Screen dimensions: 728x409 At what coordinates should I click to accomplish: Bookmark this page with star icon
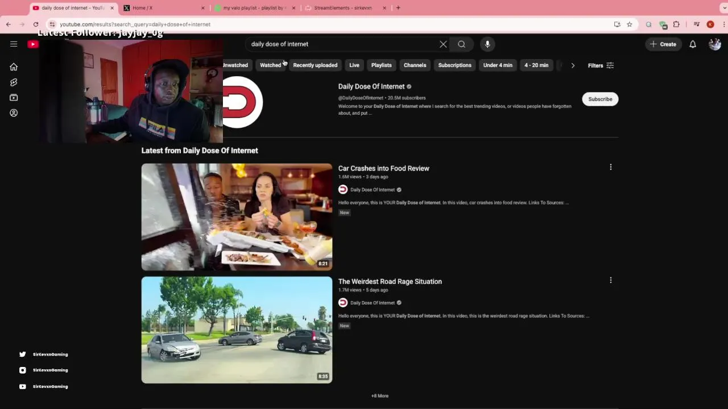(630, 24)
